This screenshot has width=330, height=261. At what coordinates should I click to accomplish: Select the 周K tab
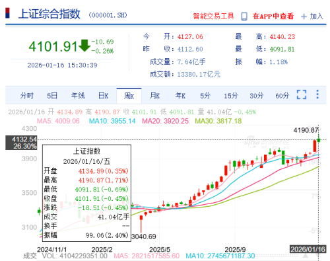tap(129, 96)
